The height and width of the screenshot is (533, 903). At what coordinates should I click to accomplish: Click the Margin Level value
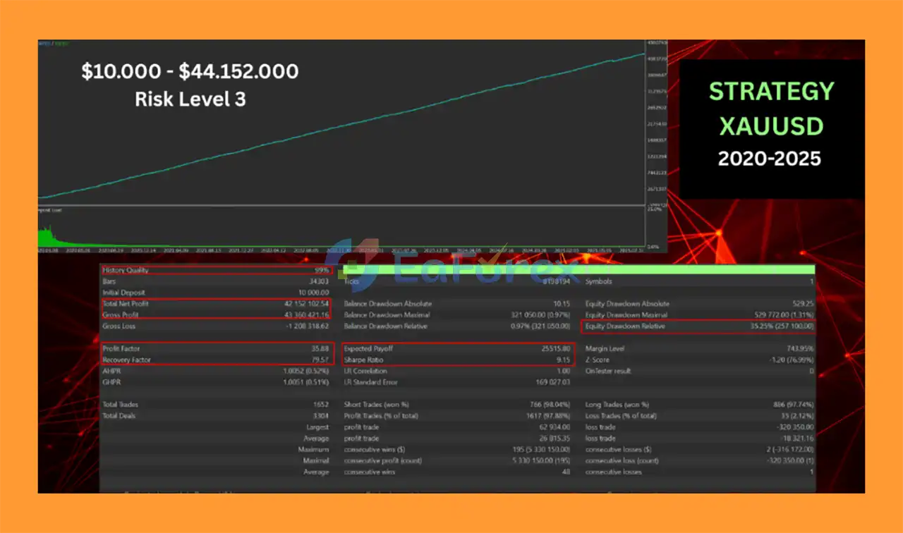[x=800, y=348]
